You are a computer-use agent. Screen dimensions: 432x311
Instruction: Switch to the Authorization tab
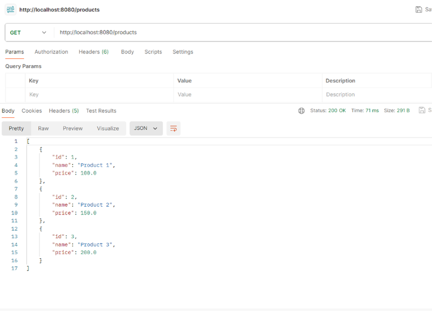click(51, 52)
